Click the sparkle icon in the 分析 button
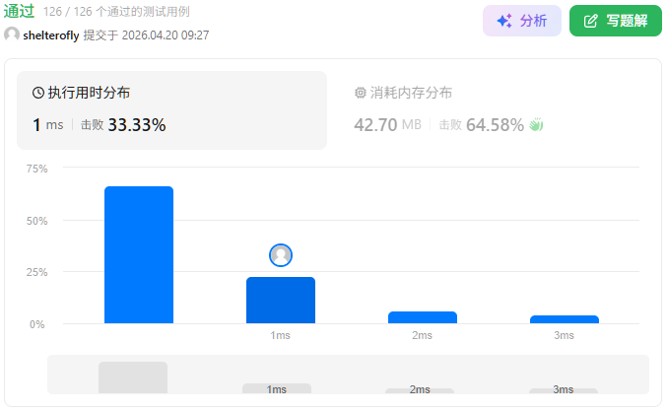Screen dimensions: 667x411 503,21
